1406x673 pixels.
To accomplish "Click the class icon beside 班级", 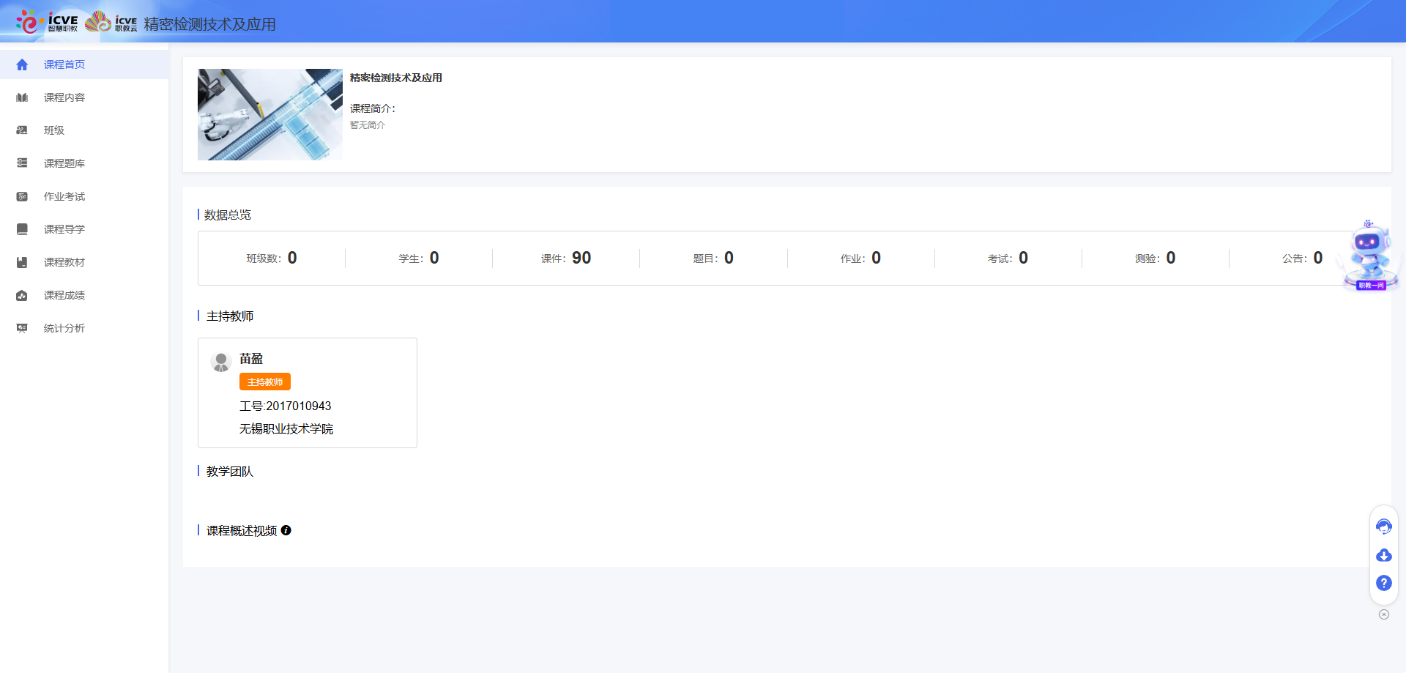I will click(22, 130).
